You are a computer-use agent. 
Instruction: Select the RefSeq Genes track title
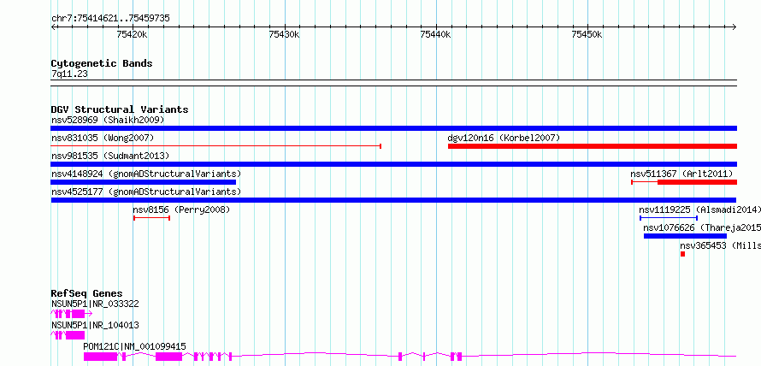tap(87, 293)
